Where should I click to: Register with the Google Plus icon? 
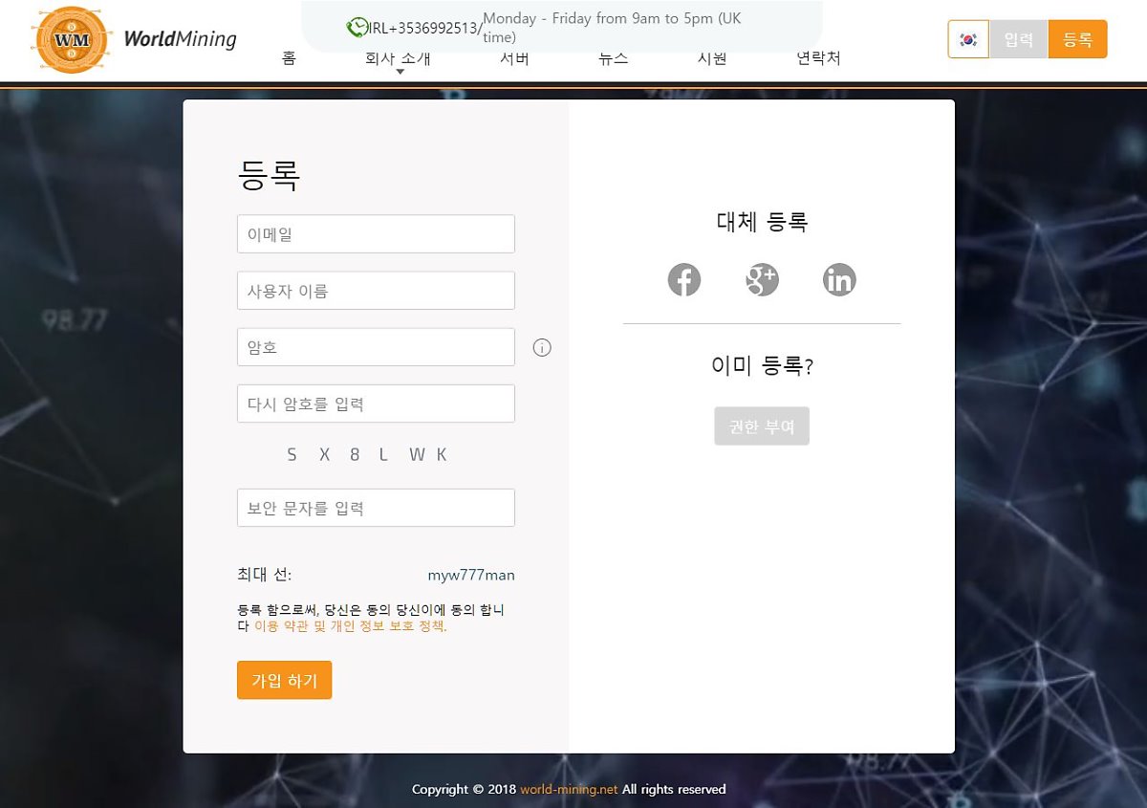pos(762,280)
